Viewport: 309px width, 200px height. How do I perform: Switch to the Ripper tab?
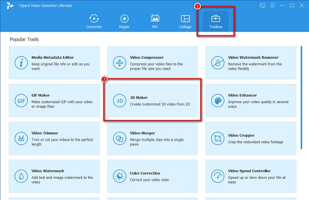124,21
